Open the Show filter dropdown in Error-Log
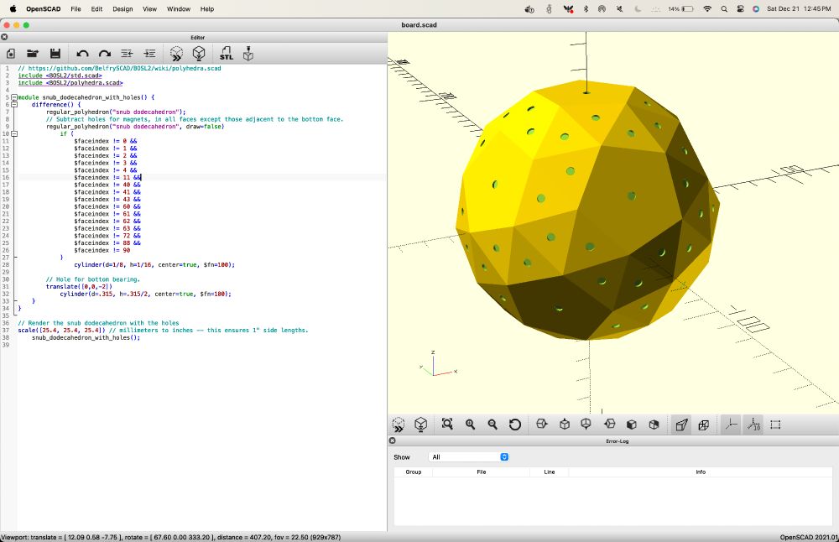839x542 pixels. pos(468,456)
